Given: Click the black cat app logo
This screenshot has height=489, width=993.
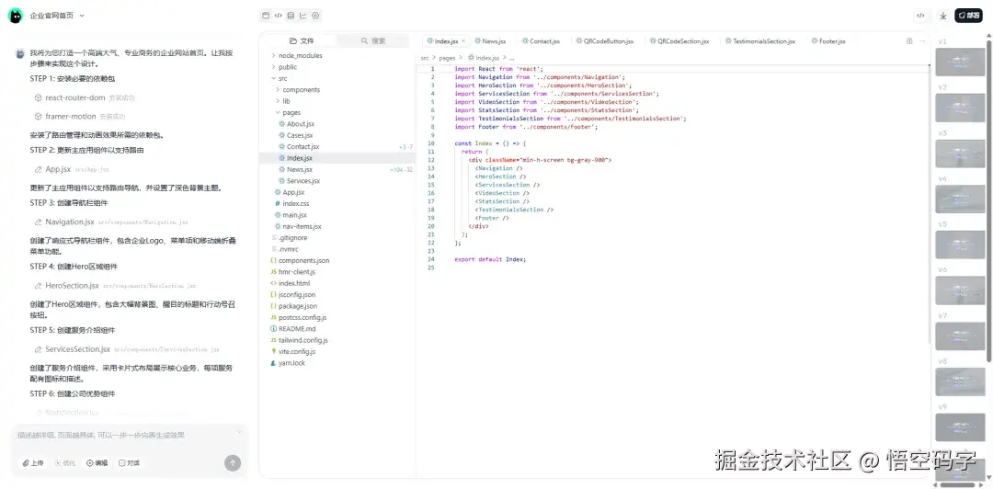Looking at the screenshot, I should click(16, 16).
